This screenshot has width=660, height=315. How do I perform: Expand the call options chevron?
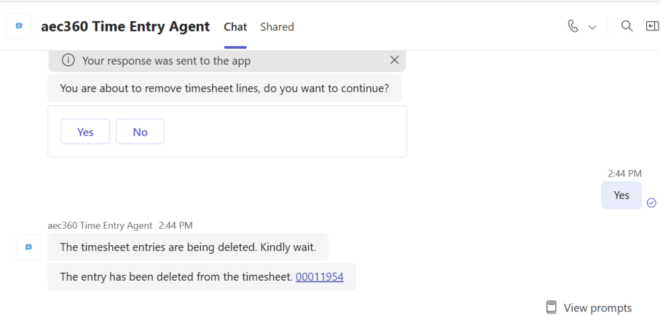click(592, 27)
